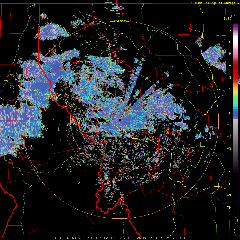Viewport: 240px width, 240px height.
Task: Click the scale value 1
Action: 230,101
